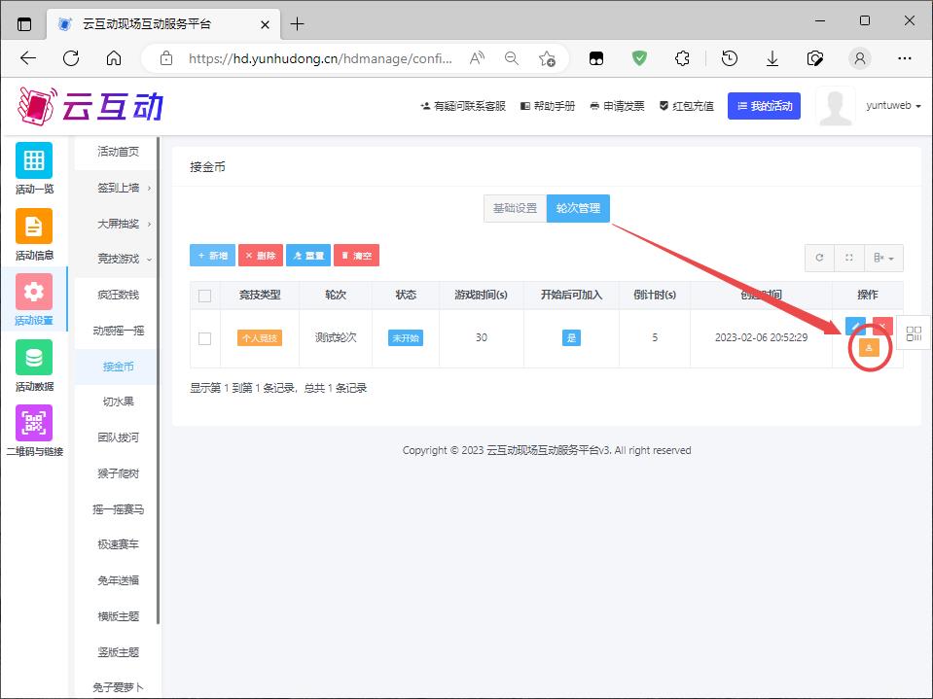Open the browser profile icon
Viewport: 933px width, 699px height.
coord(860,58)
